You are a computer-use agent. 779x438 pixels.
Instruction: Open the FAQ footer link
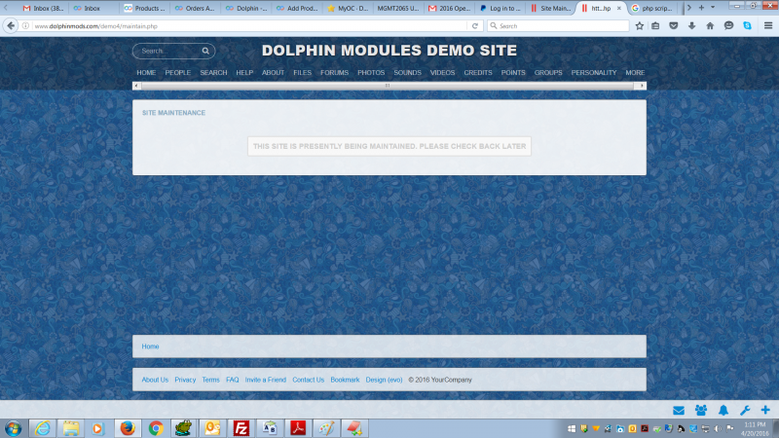232,380
